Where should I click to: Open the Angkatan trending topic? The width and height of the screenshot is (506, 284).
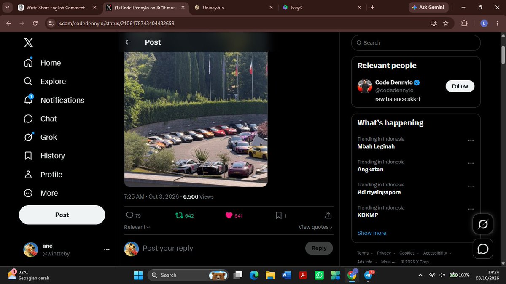pos(370,170)
